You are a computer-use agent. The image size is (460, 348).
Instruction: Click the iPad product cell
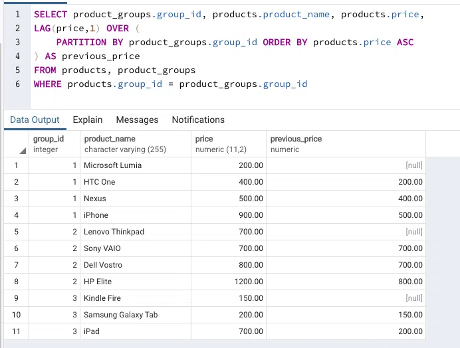coord(136,331)
